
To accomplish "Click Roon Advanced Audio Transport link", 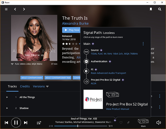I will pyautogui.click(x=109, y=73).
